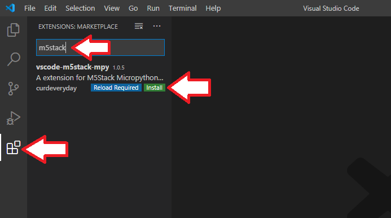
Task: Open the Run menu
Action: coord(153,8)
